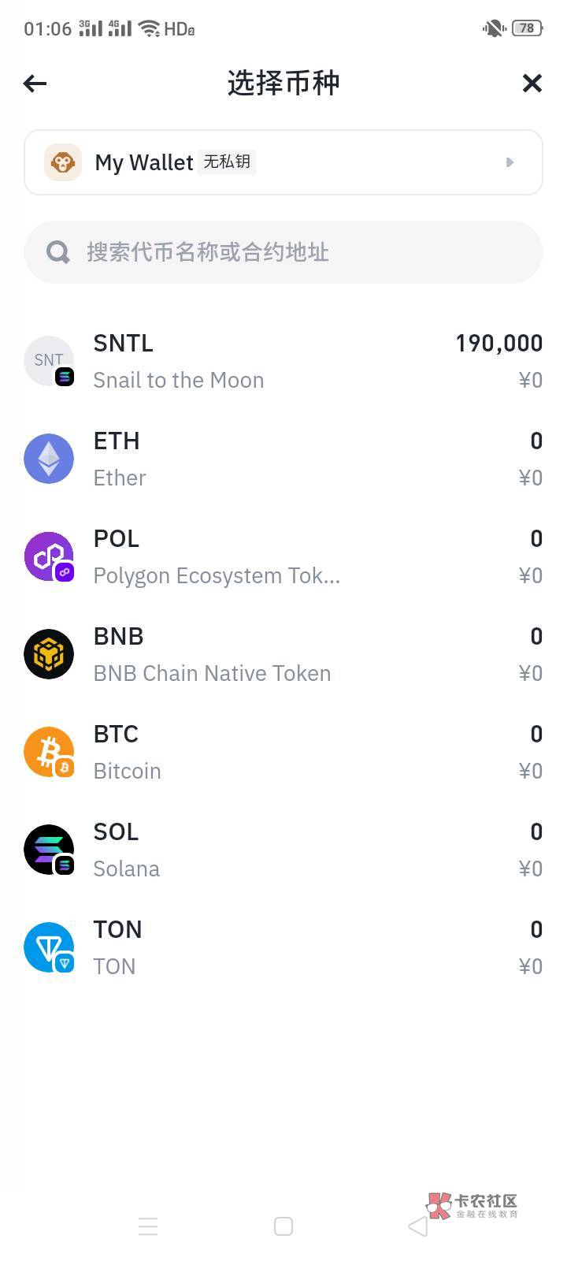Viewport: 567px width, 1261px height.
Task: Tap the Polygon POL logo icon
Action: pyautogui.click(x=49, y=556)
